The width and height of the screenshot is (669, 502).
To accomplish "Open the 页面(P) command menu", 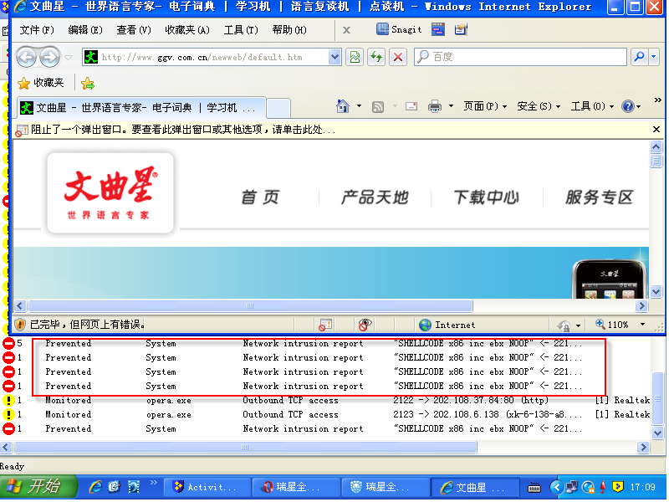I will click(485, 106).
